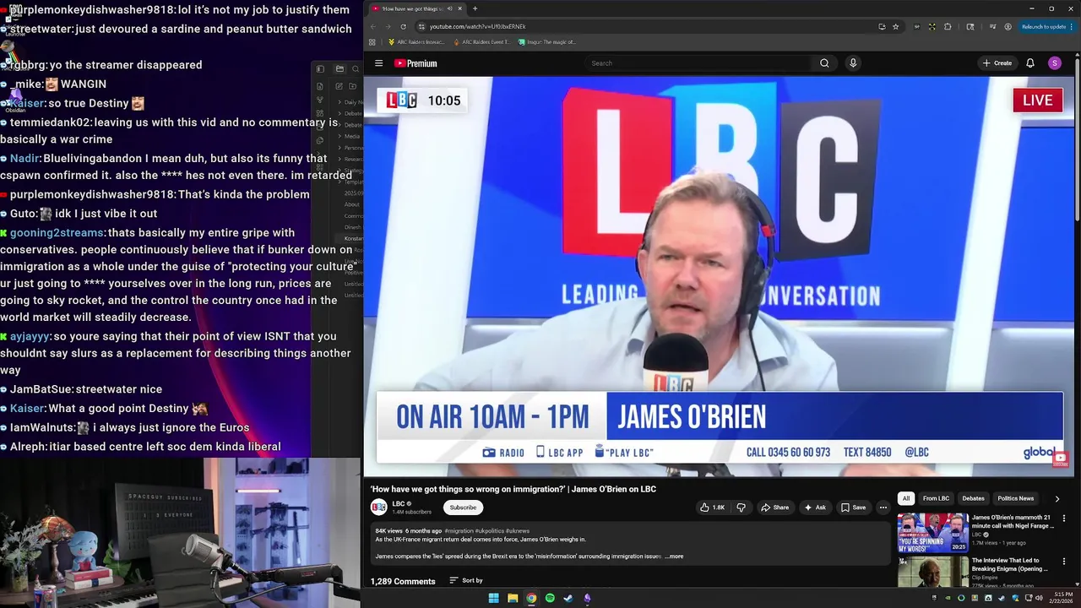Open a new Chrome tab

pyautogui.click(x=475, y=8)
